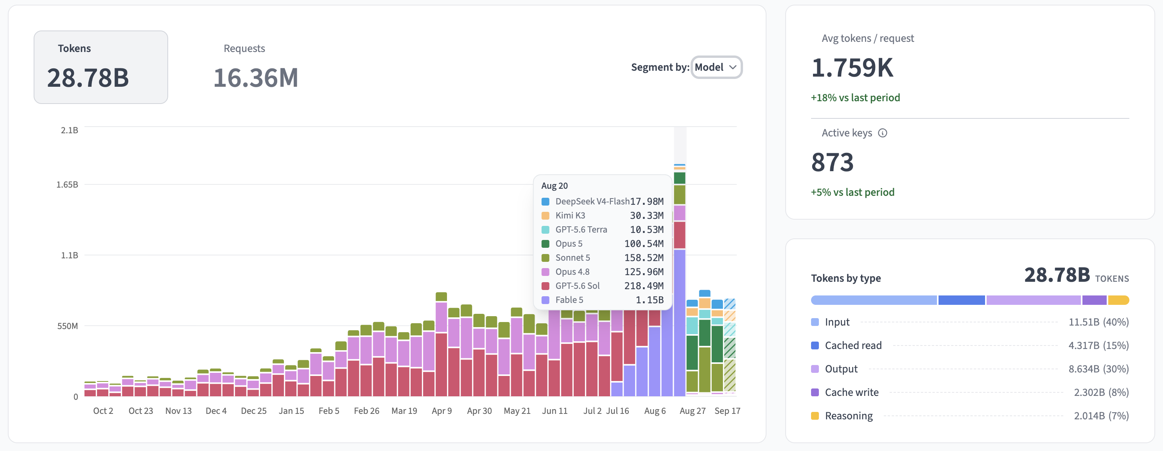Click the '2.302B (8%)' Cache write value

click(1101, 392)
